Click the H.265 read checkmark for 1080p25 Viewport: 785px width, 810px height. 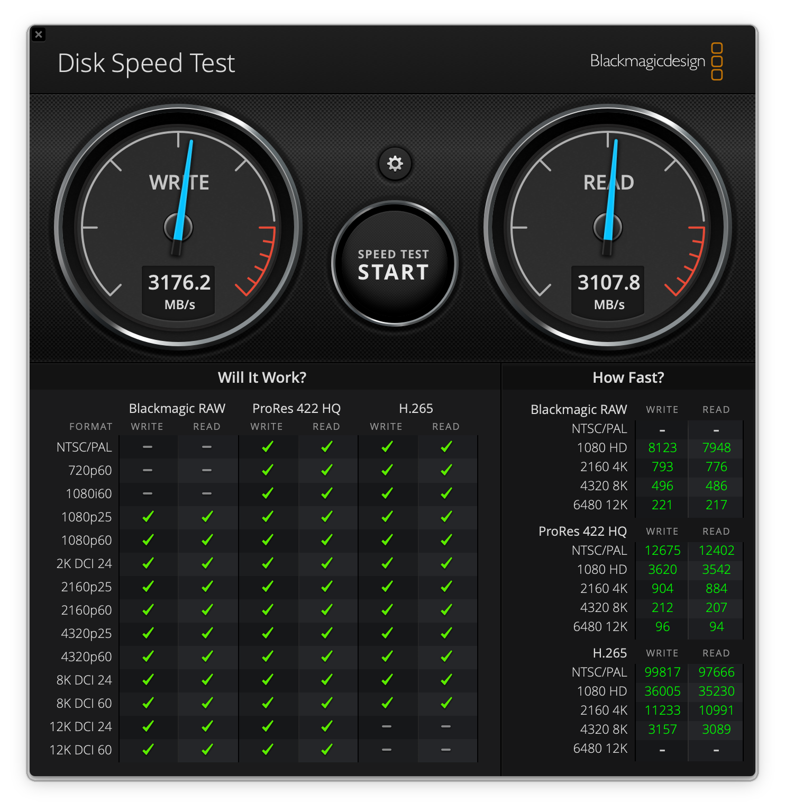point(447,517)
